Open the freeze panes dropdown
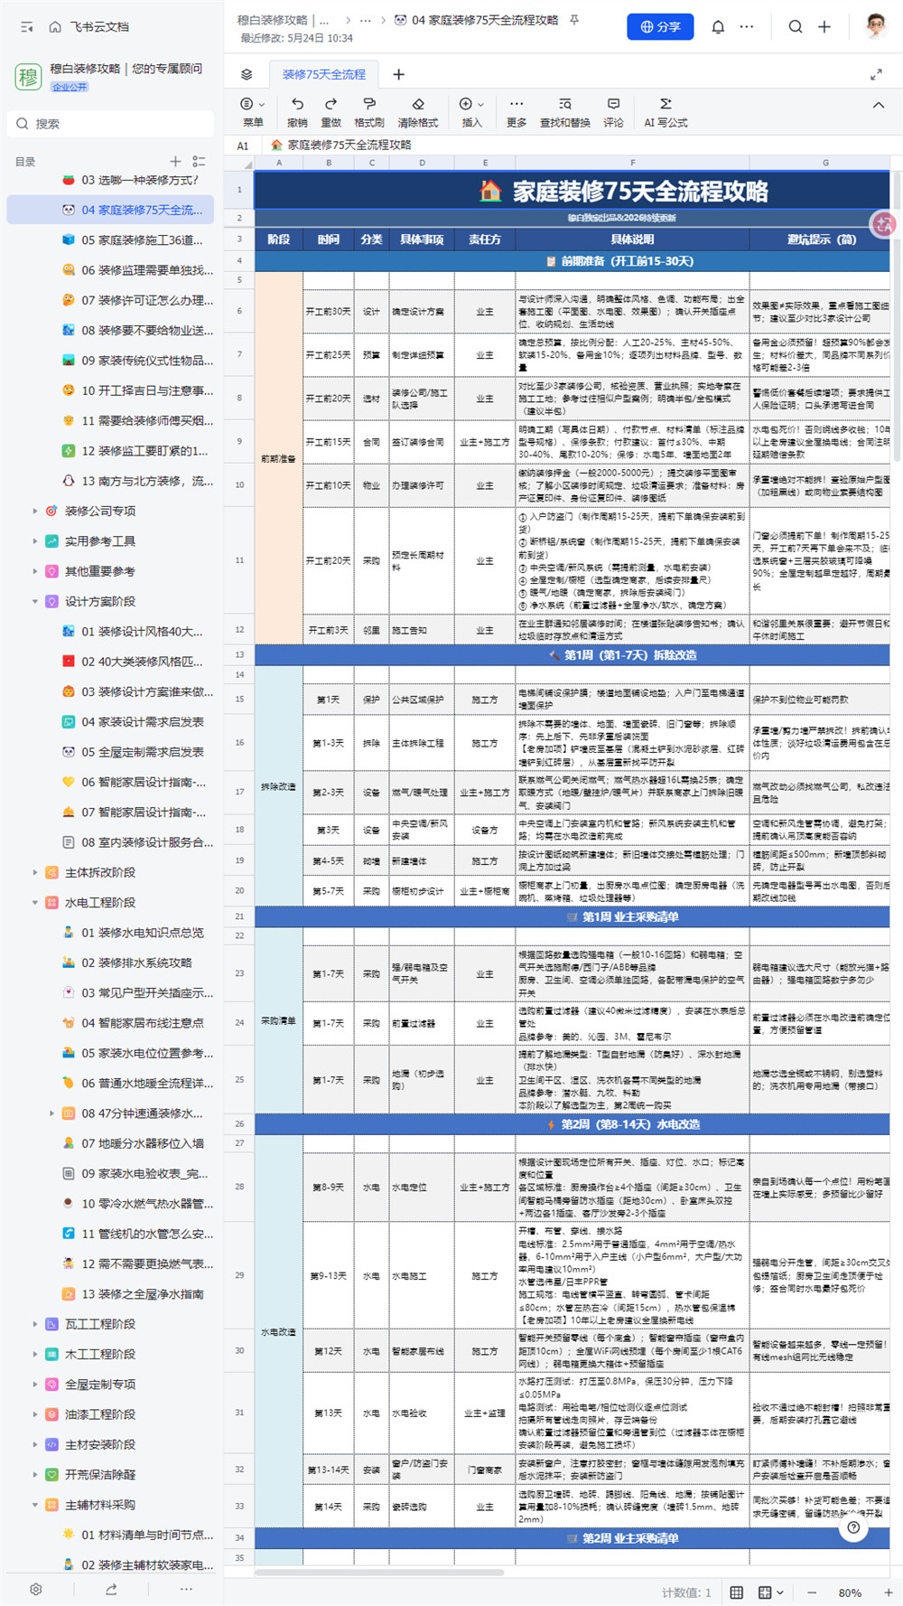Viewport: 903px width, 1606px height. click(x=771, y=1592)
